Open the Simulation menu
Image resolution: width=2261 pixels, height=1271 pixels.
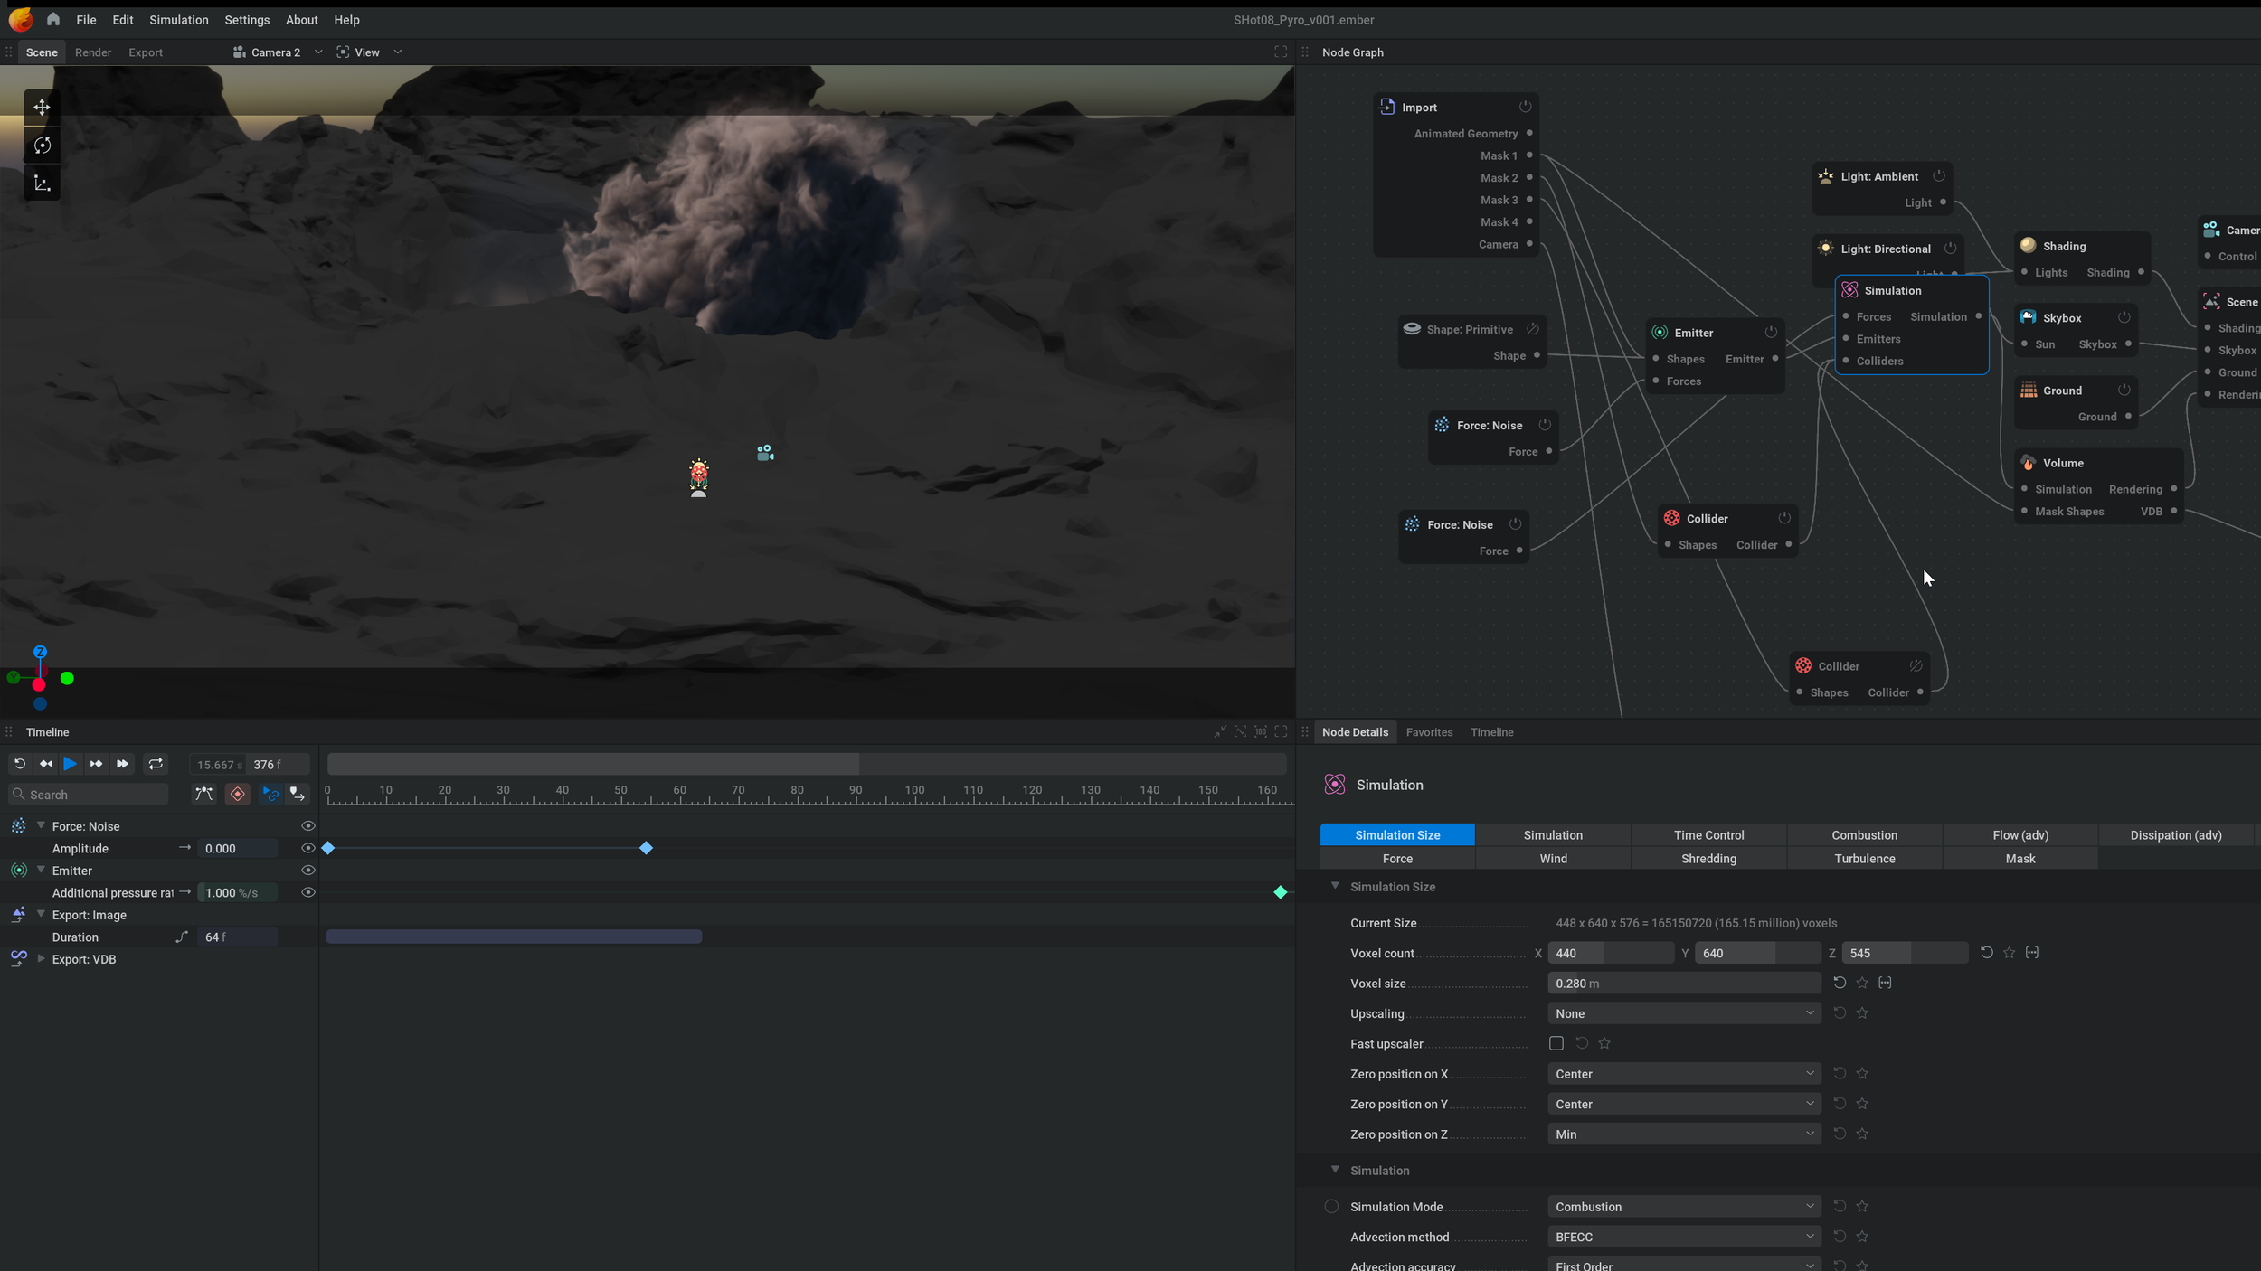pyautogui.click(x=179, y=20)
